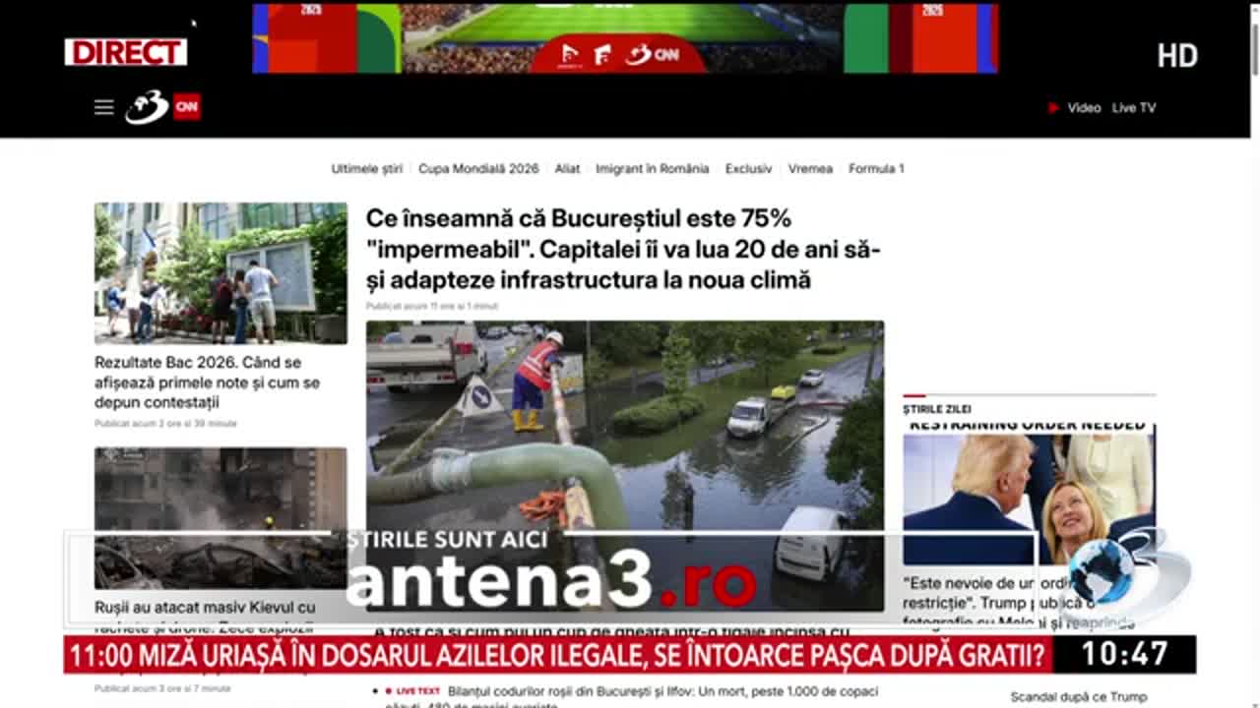Select the Exclusiv nav item
This screenshot has height=708, width=1260.
[748, 168]
